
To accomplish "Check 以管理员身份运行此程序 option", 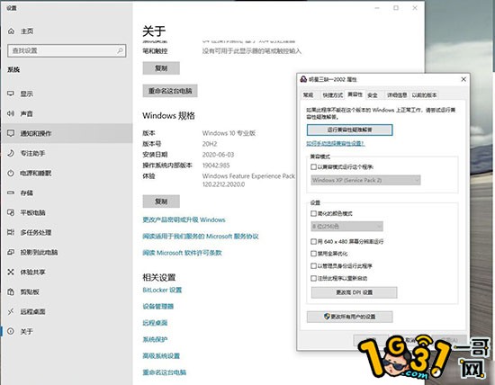I will (313, 266).
